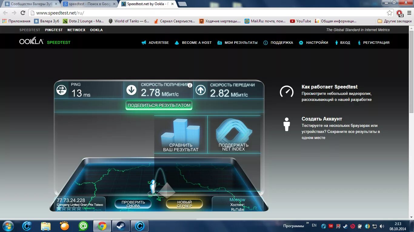
Task: Click info icon next to download speed
Action: click(x=190, y=85)
